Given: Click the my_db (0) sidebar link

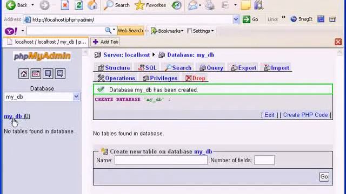Looking at the screenshot, I should (17, 116).
